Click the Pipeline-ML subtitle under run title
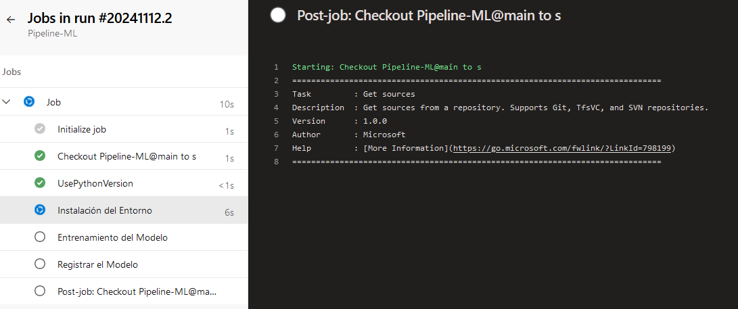 point(53,33)
